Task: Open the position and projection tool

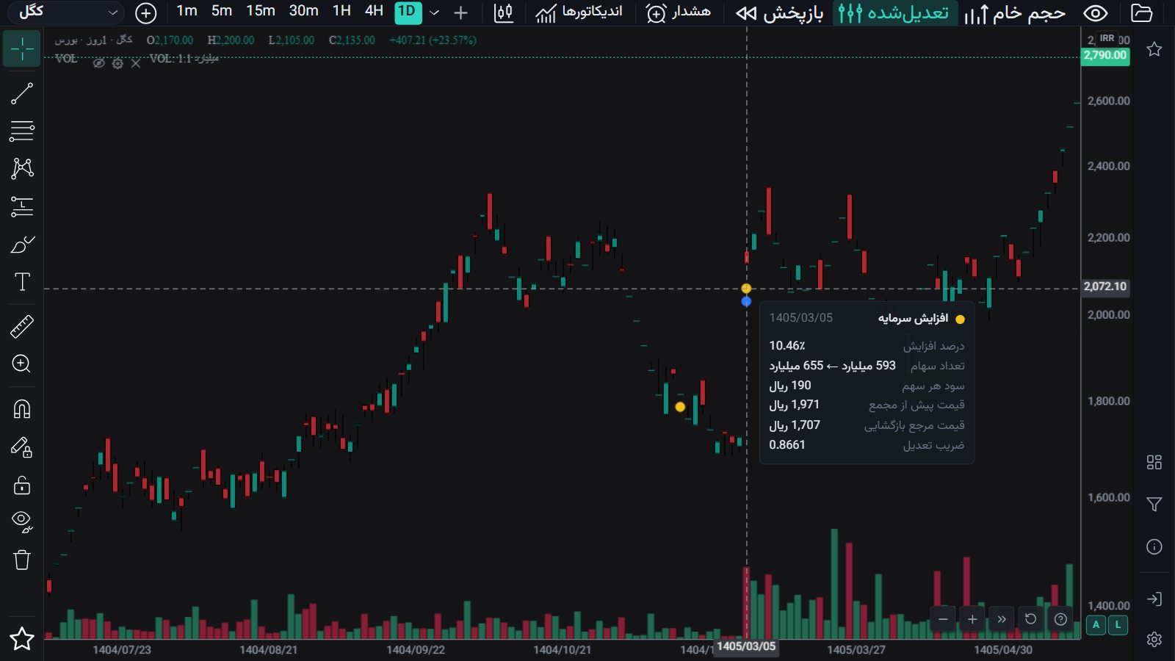Action: [22, 206]
